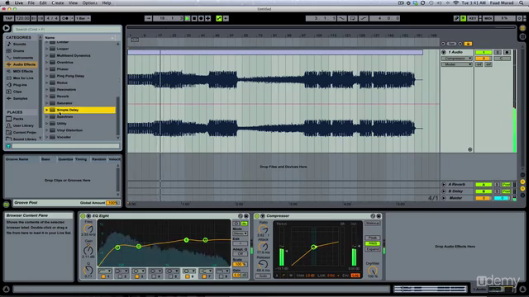Expand the Simple Delay folder
Image resolution: width=529 pixels, height=297 pixels.
pyautogui.click(x=47, y=110)
